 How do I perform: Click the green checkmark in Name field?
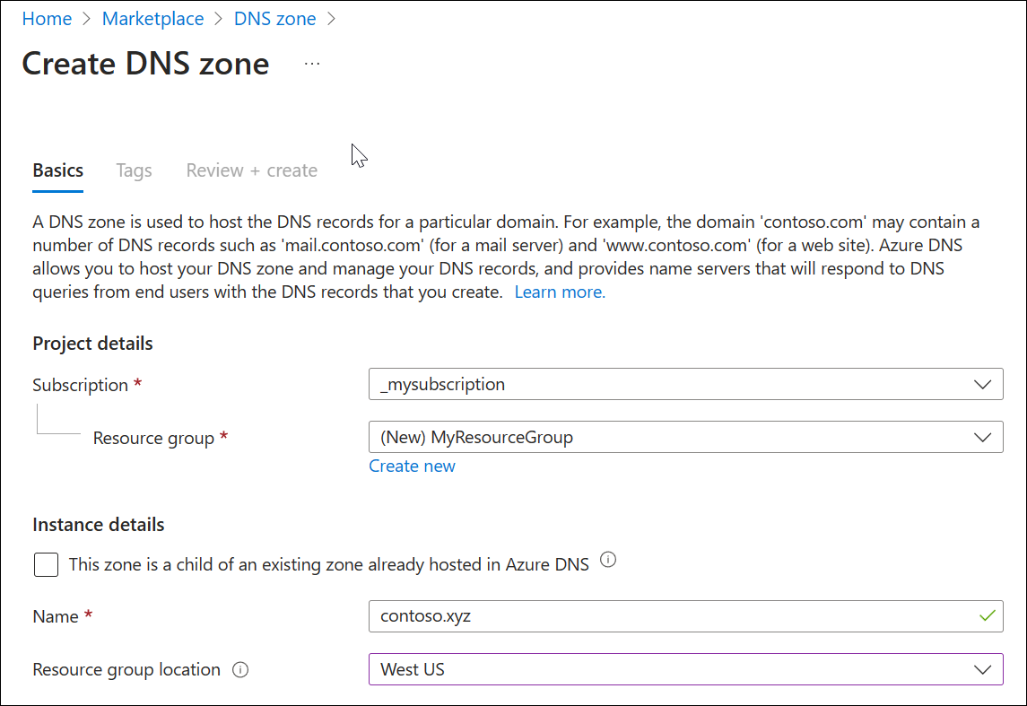coord(988,616)
